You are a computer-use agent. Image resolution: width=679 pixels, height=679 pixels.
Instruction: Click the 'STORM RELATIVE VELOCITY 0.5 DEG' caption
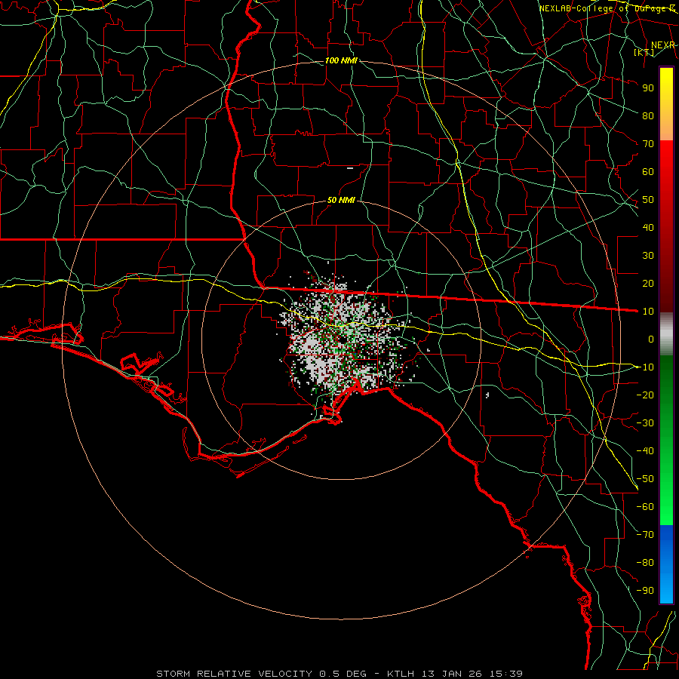(261, 674)
